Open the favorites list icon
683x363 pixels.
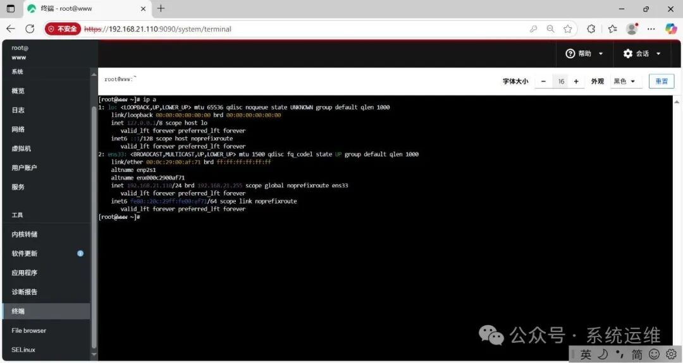pyautogui.click(x=612, y=28)
